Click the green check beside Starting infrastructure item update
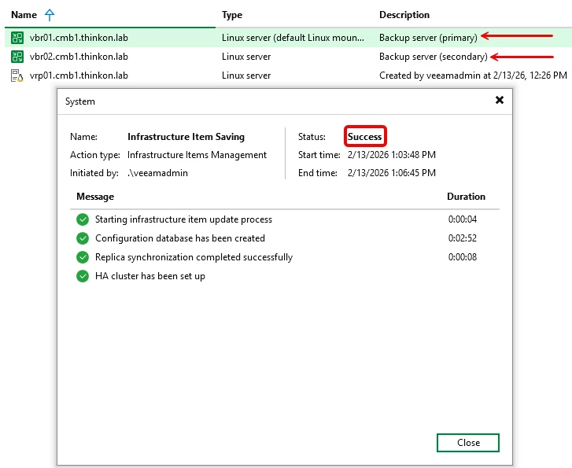572x468 pixels. (x=82, y=219)
